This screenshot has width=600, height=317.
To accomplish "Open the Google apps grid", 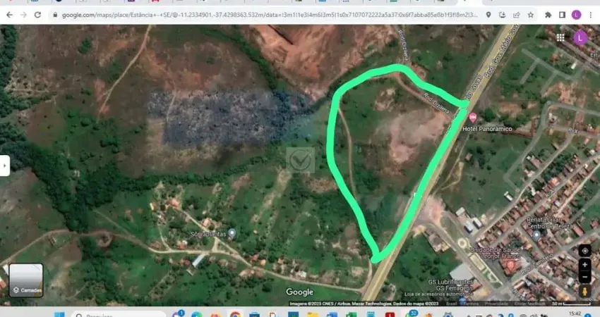I will (x=560, y=37).
